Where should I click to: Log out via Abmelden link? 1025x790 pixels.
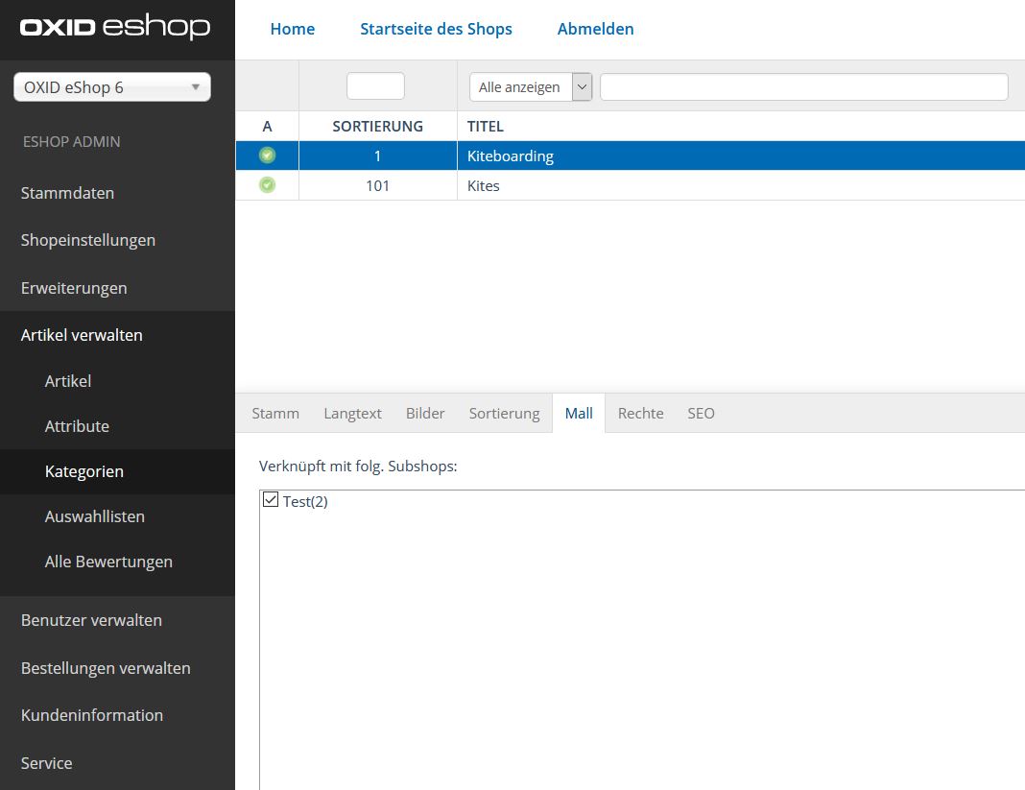point(595,29)
